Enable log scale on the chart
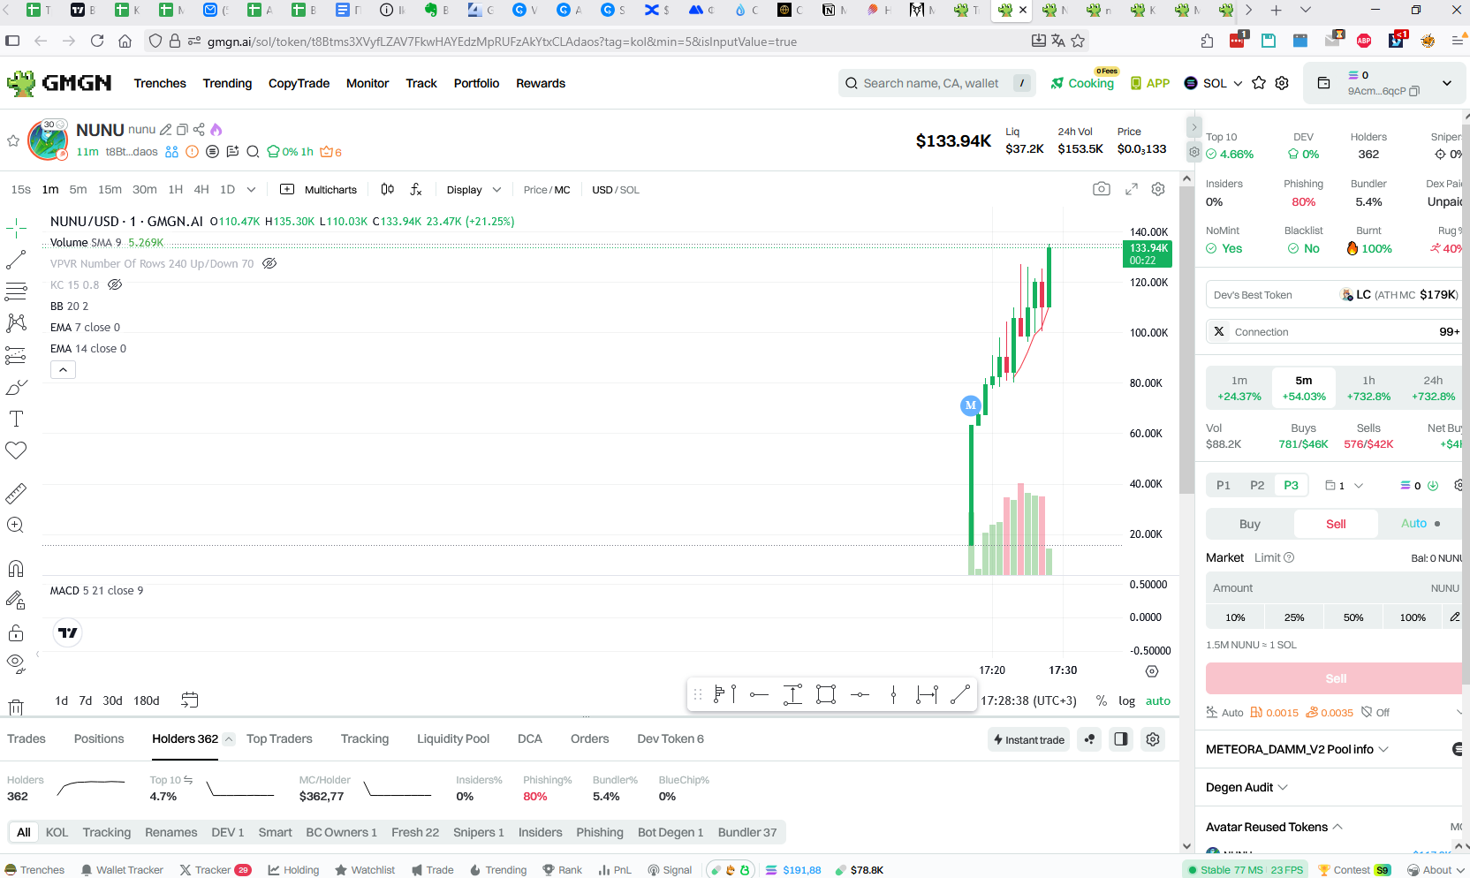 pyautogui.click(x=1126, y=700)
